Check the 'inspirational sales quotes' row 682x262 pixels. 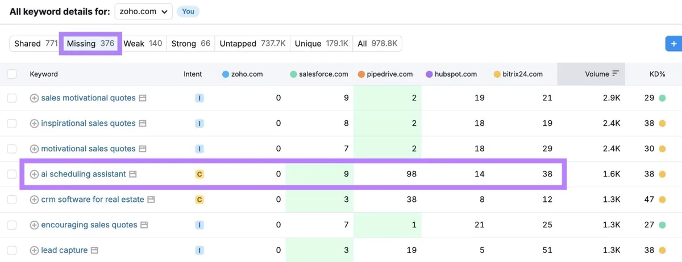(x=12, y=124)
